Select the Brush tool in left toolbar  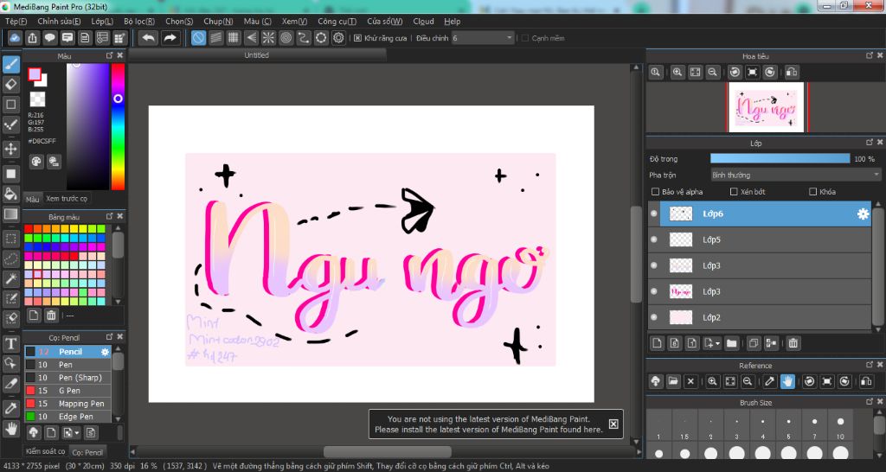10,64
